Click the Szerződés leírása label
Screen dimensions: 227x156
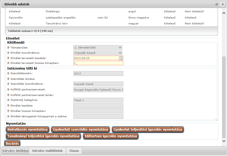click(23, 79)
